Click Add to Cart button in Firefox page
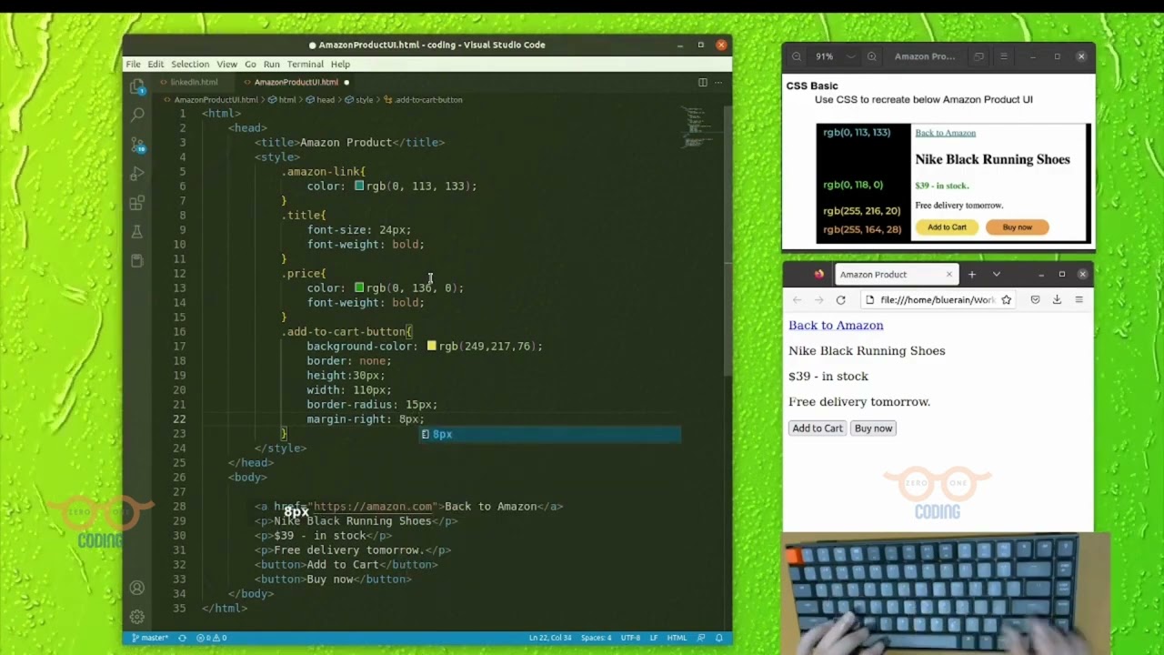 818,428
